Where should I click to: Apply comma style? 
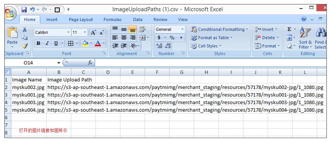click(x=181, y=38)
